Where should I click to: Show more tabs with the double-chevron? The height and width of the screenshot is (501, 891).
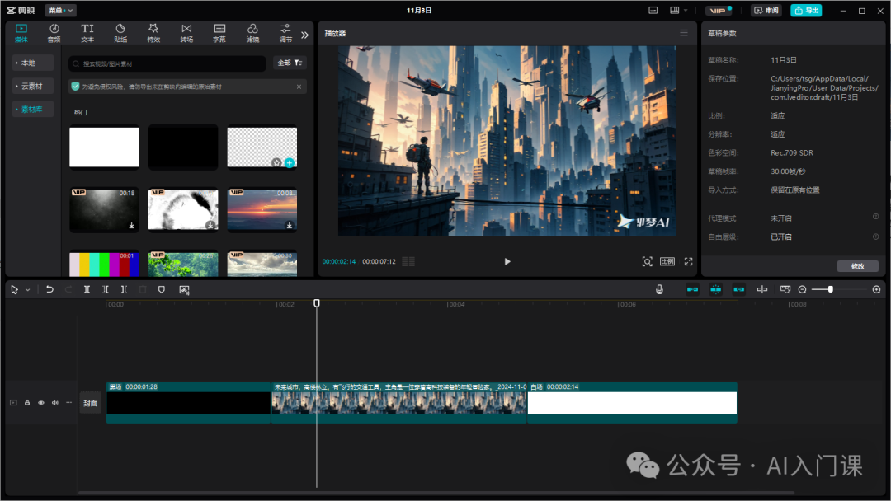pos(304,35)
